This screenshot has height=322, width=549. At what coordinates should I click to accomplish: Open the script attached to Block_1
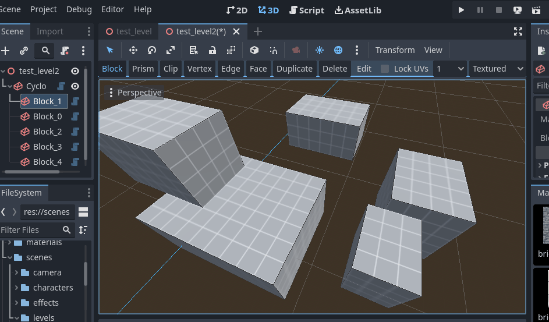tap(75, 101)
